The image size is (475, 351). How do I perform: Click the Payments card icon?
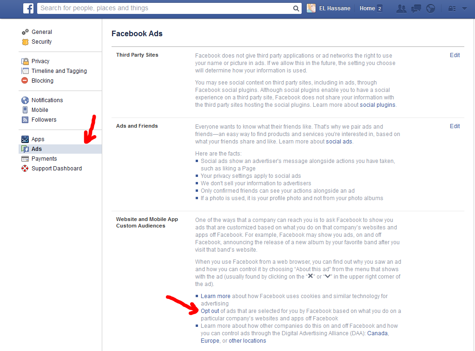coord(25,159)
